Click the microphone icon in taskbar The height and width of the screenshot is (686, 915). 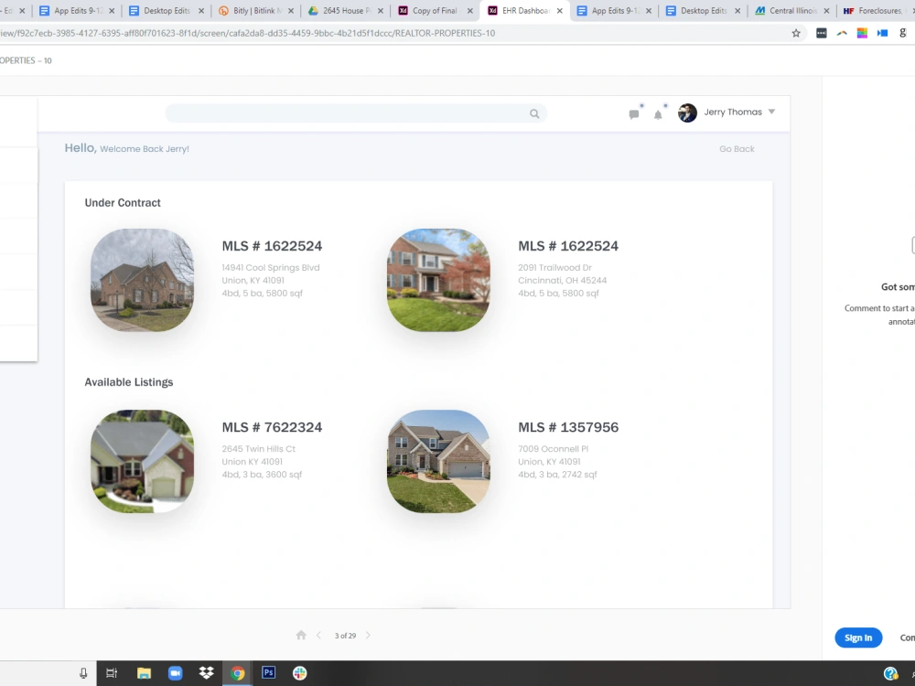click(83, 673)
